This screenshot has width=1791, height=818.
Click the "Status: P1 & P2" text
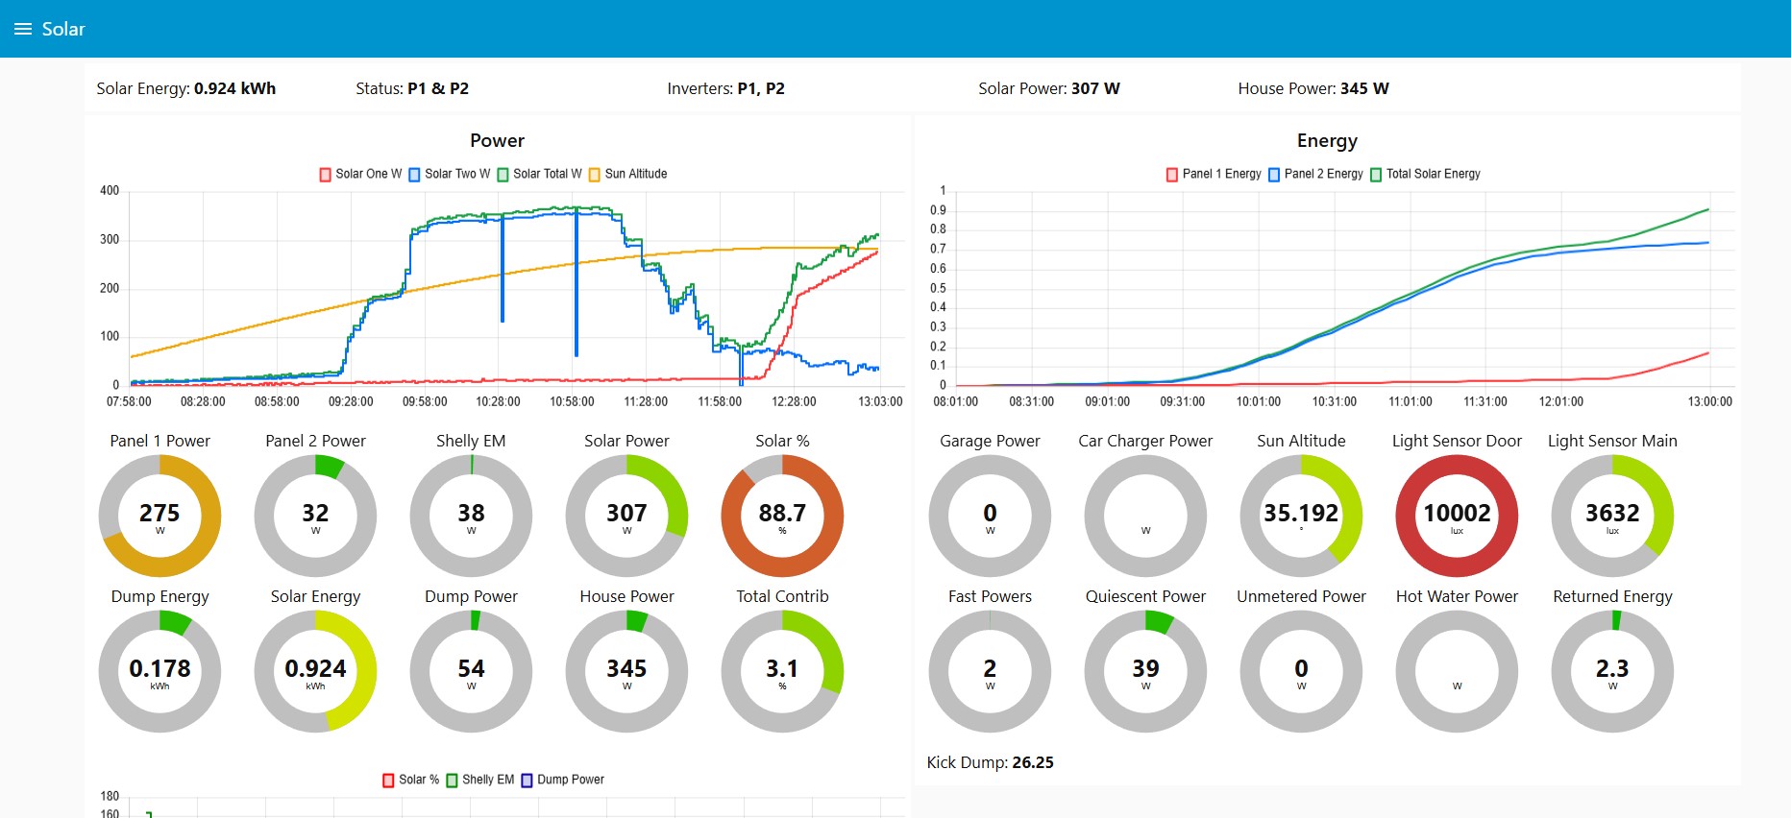point(412,88)
